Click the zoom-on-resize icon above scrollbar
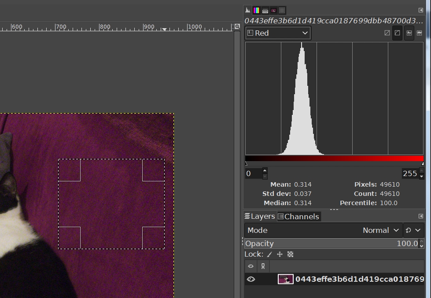The height and width of the screenshot is (298, 431). 237,27
